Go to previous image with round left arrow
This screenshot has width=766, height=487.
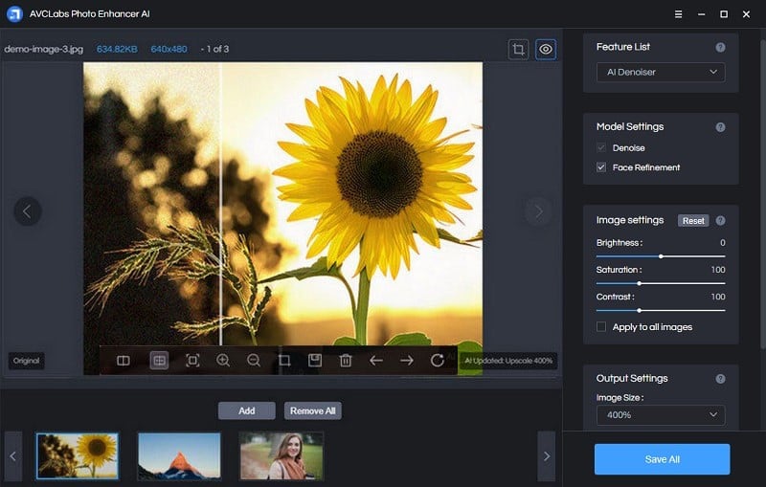coord(28,211)
